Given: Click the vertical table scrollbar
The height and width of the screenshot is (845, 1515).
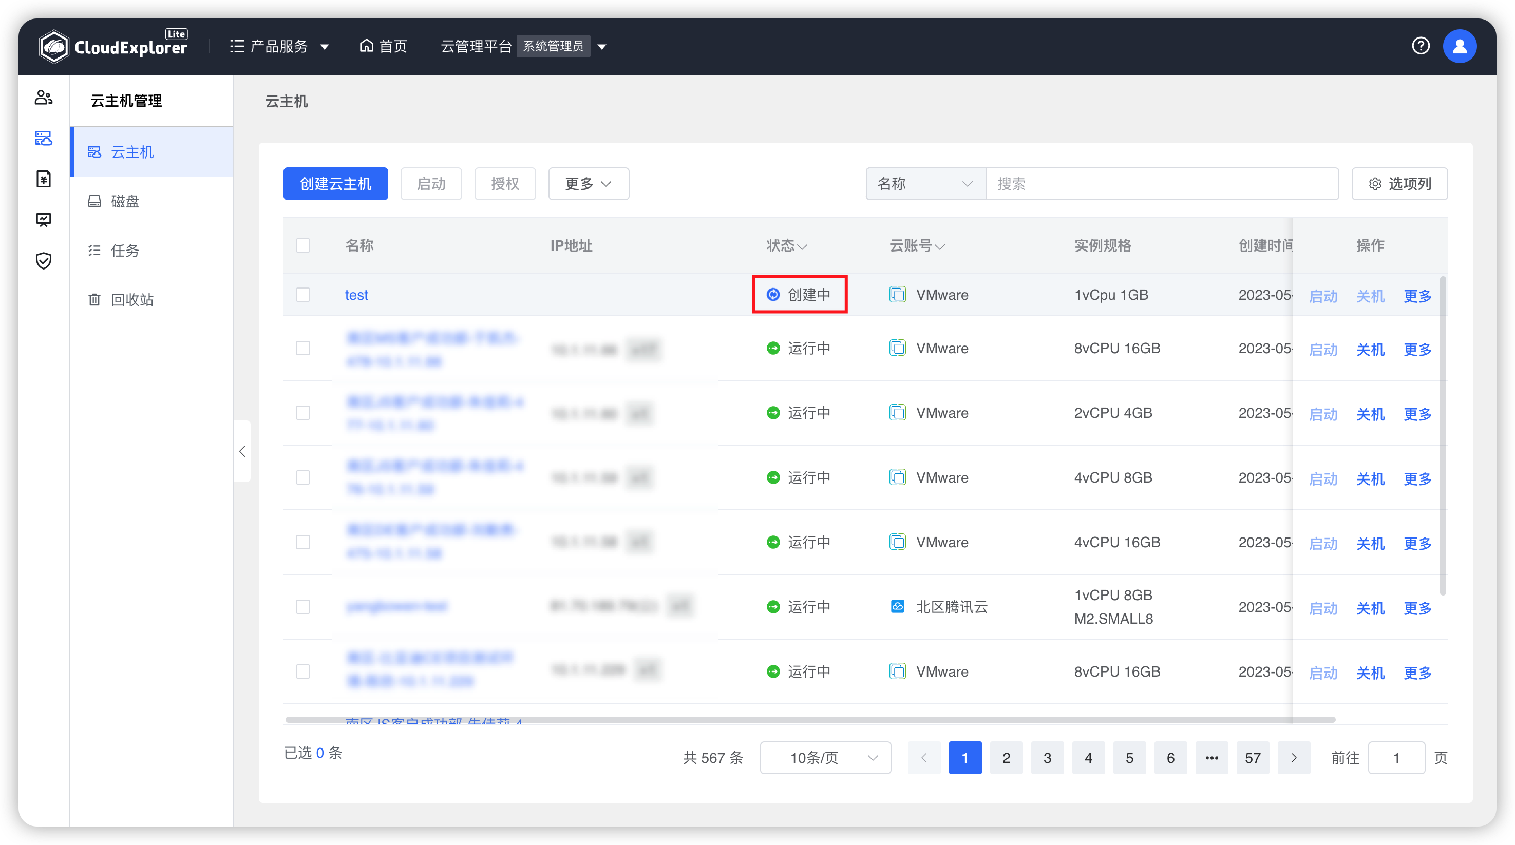Looking at the screenshot, I should [x=1443, y=435].
